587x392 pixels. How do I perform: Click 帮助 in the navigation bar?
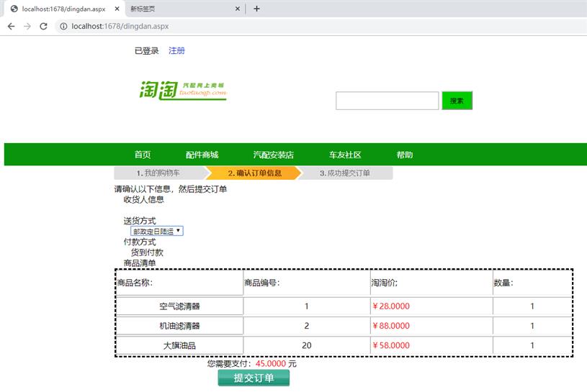pyautogui.click(x=405, y=155)
